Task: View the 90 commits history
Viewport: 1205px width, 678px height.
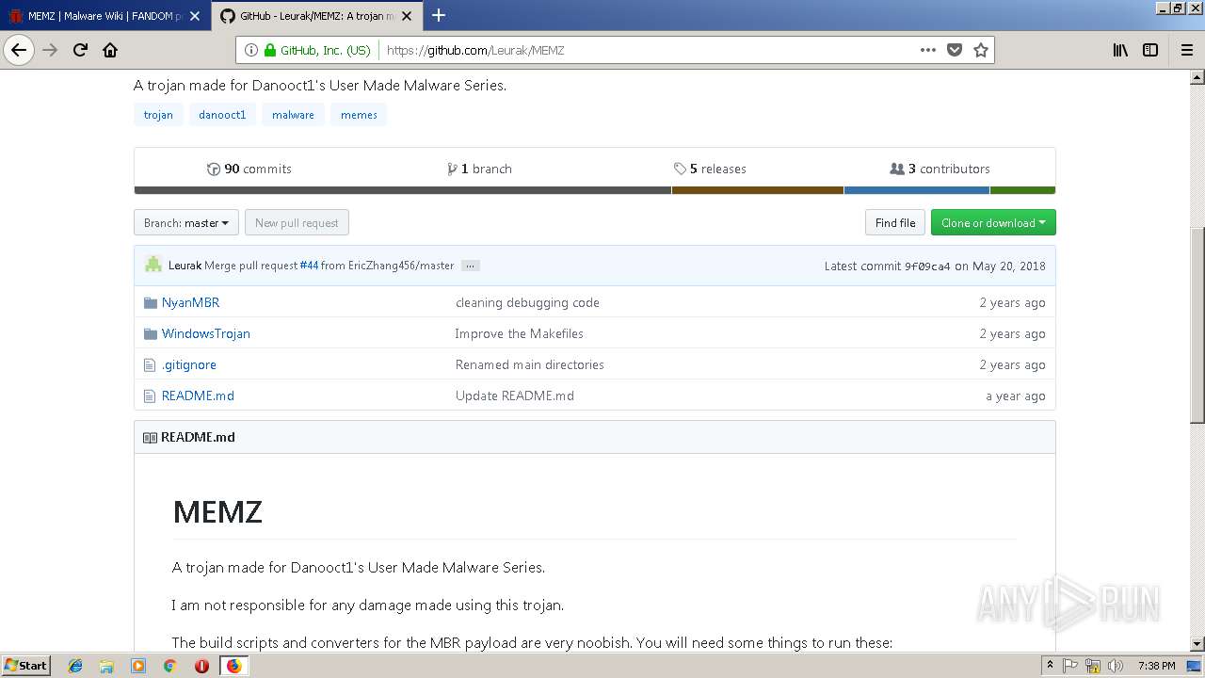Action: [249, 169]
